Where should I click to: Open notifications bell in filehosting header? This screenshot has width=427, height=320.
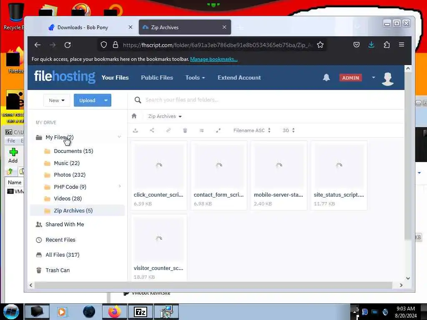326,77
